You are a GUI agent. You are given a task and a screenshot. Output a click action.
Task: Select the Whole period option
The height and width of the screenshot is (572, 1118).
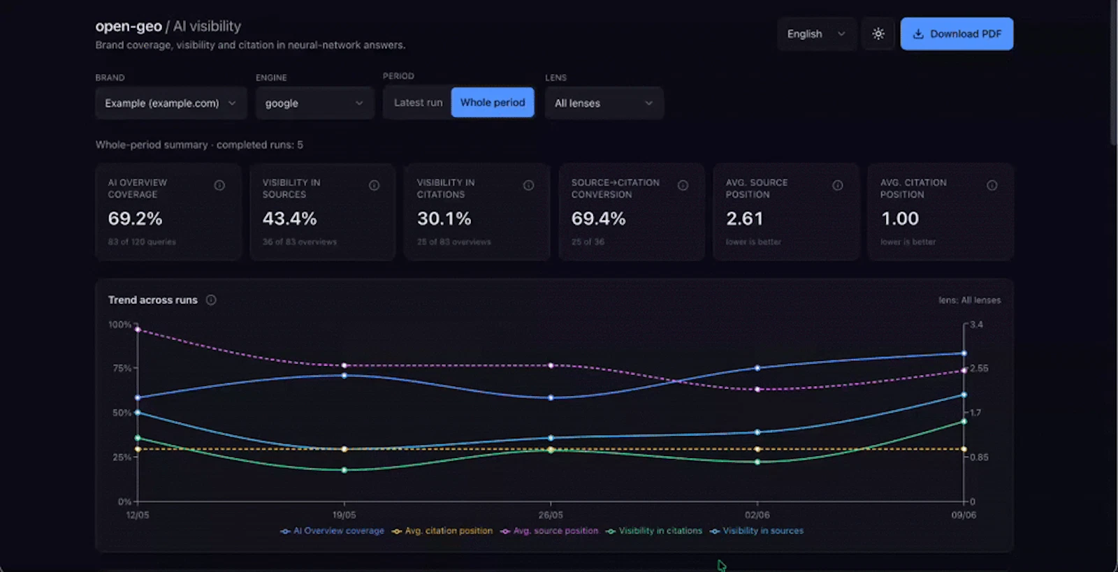point(493,102)
